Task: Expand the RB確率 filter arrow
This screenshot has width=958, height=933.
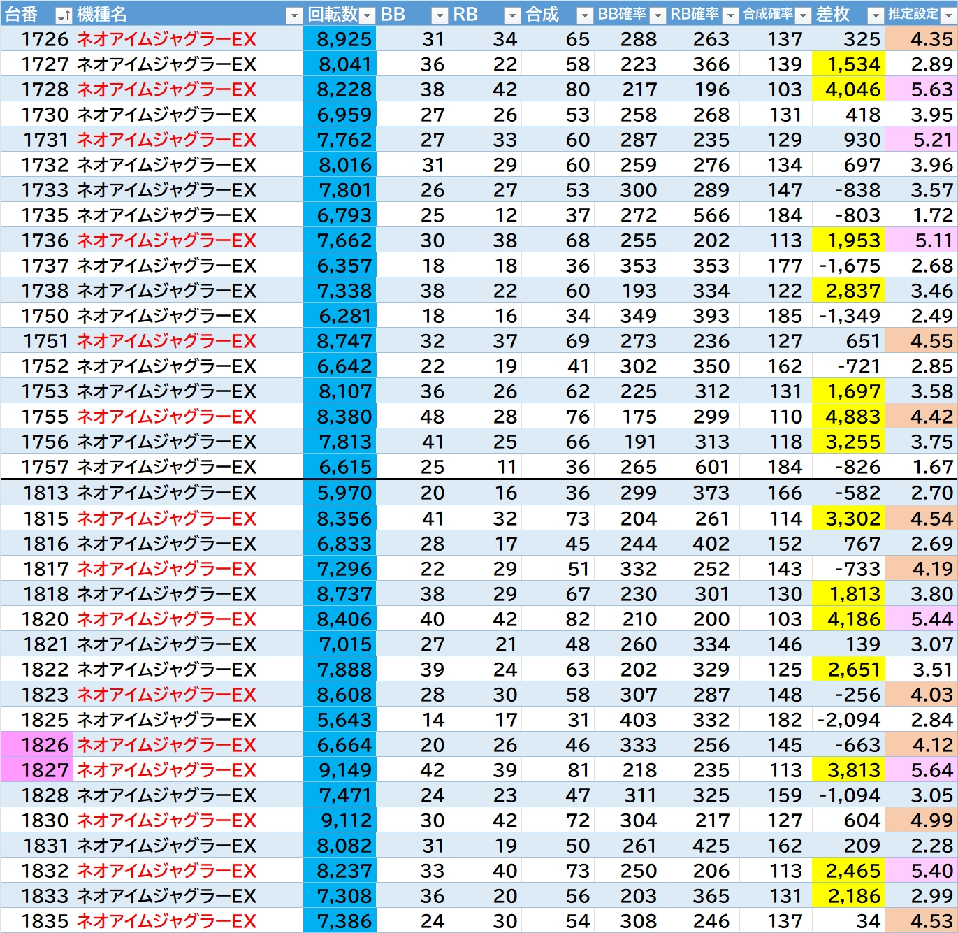Action: click(730, 15)
